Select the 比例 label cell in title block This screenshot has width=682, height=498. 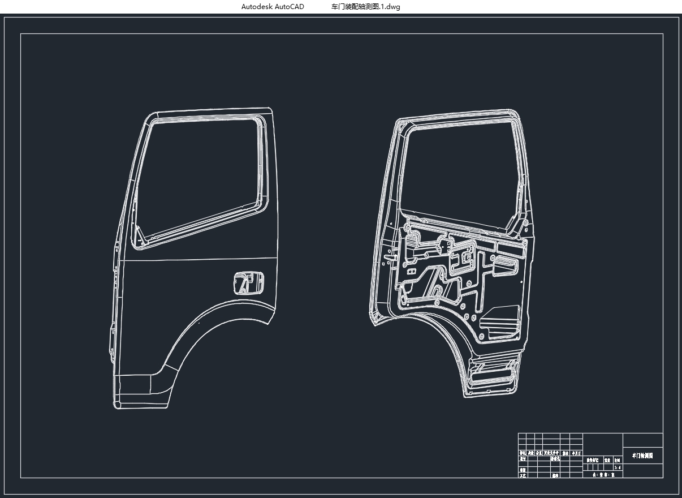(x=618, y=461)
